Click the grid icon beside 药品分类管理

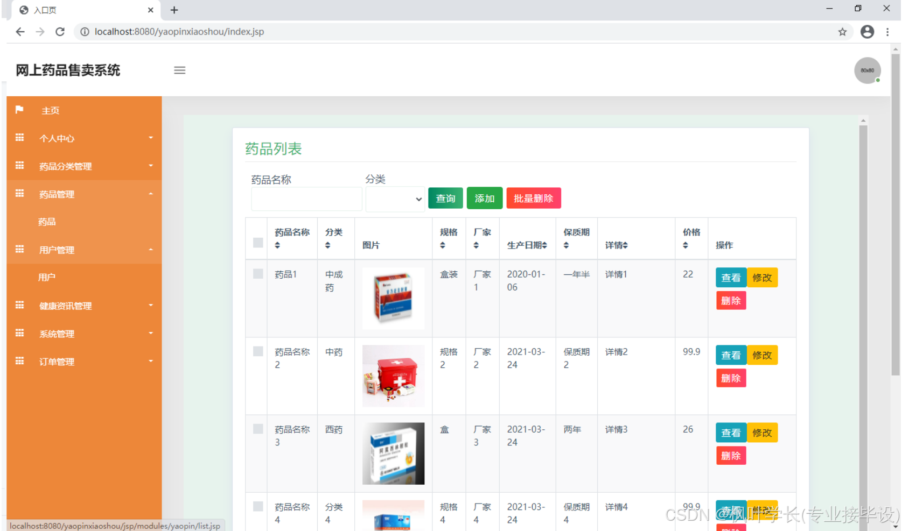(x=19, y=166)
